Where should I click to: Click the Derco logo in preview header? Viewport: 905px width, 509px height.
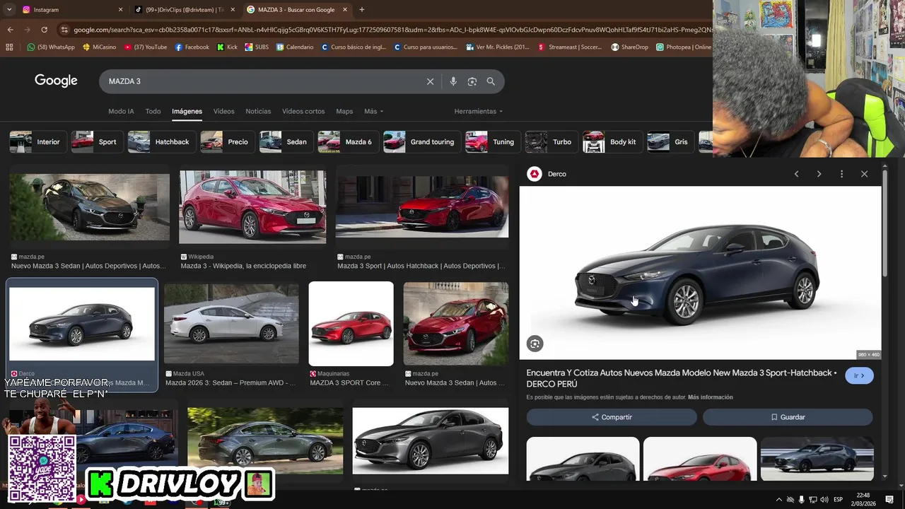(x=535, y=174)
